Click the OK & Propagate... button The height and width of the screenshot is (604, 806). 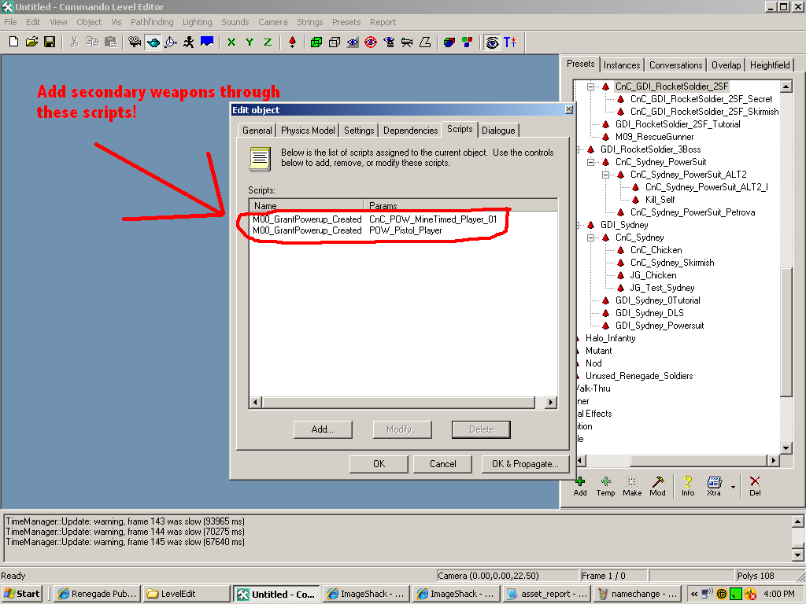pos(525,464)
